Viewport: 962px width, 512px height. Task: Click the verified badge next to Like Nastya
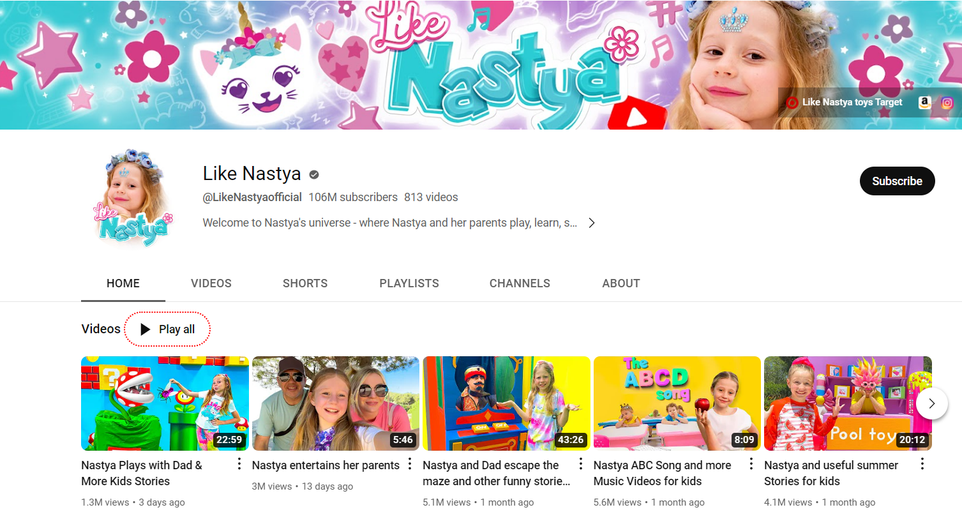tap(313, 174)
